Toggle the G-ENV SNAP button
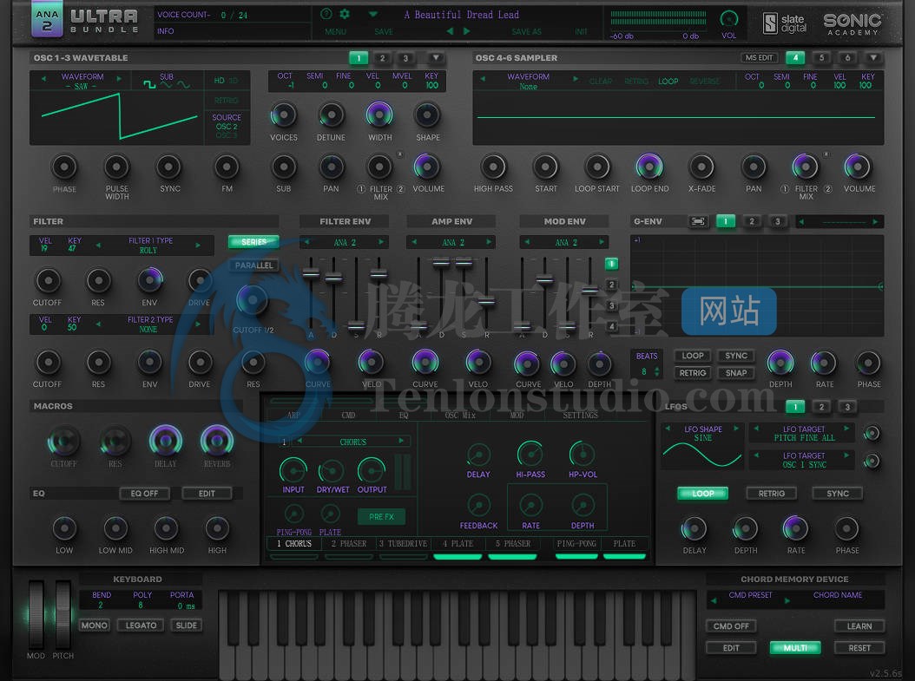 tap(736, 372)
